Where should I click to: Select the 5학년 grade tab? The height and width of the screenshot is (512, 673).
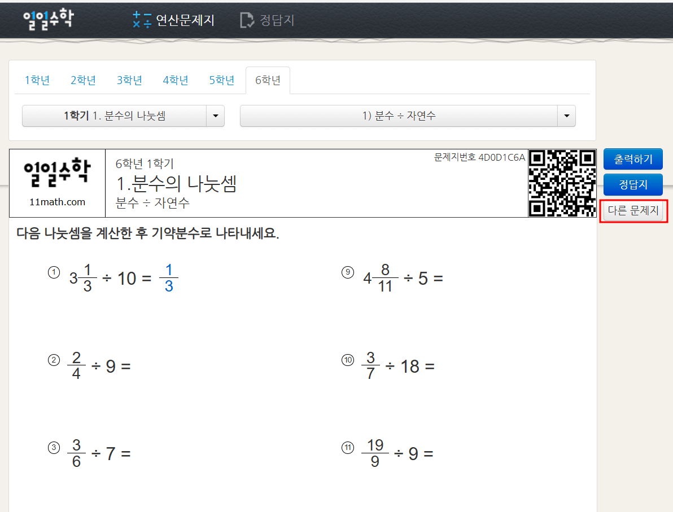(221, 80)
